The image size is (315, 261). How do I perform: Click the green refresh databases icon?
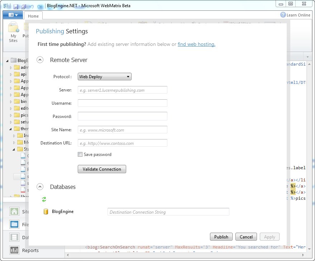[44, 199]
